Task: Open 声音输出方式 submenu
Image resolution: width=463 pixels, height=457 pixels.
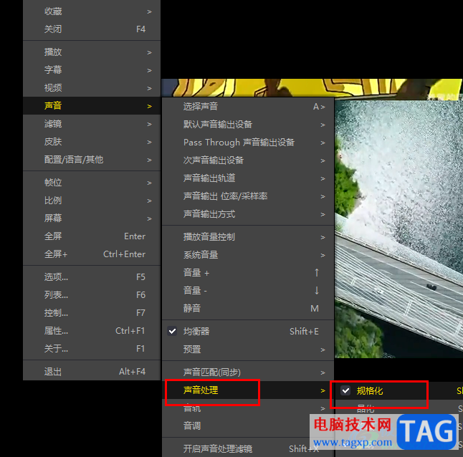Action: coord(248,214)
